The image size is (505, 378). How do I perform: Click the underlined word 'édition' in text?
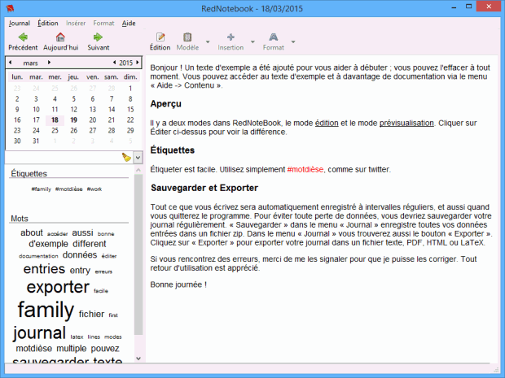[327, 123]
